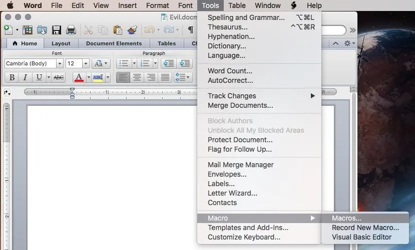Open the underline style dropdown arrow
Screen dimensions: 415x250
(x=49, y=77)
